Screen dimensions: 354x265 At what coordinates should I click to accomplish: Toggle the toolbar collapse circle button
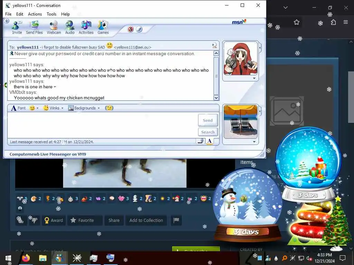click(7, 21)
